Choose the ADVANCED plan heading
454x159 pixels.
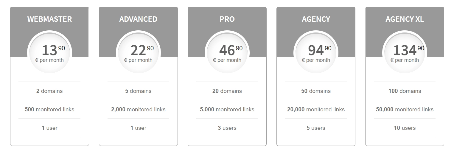point(138,19)
